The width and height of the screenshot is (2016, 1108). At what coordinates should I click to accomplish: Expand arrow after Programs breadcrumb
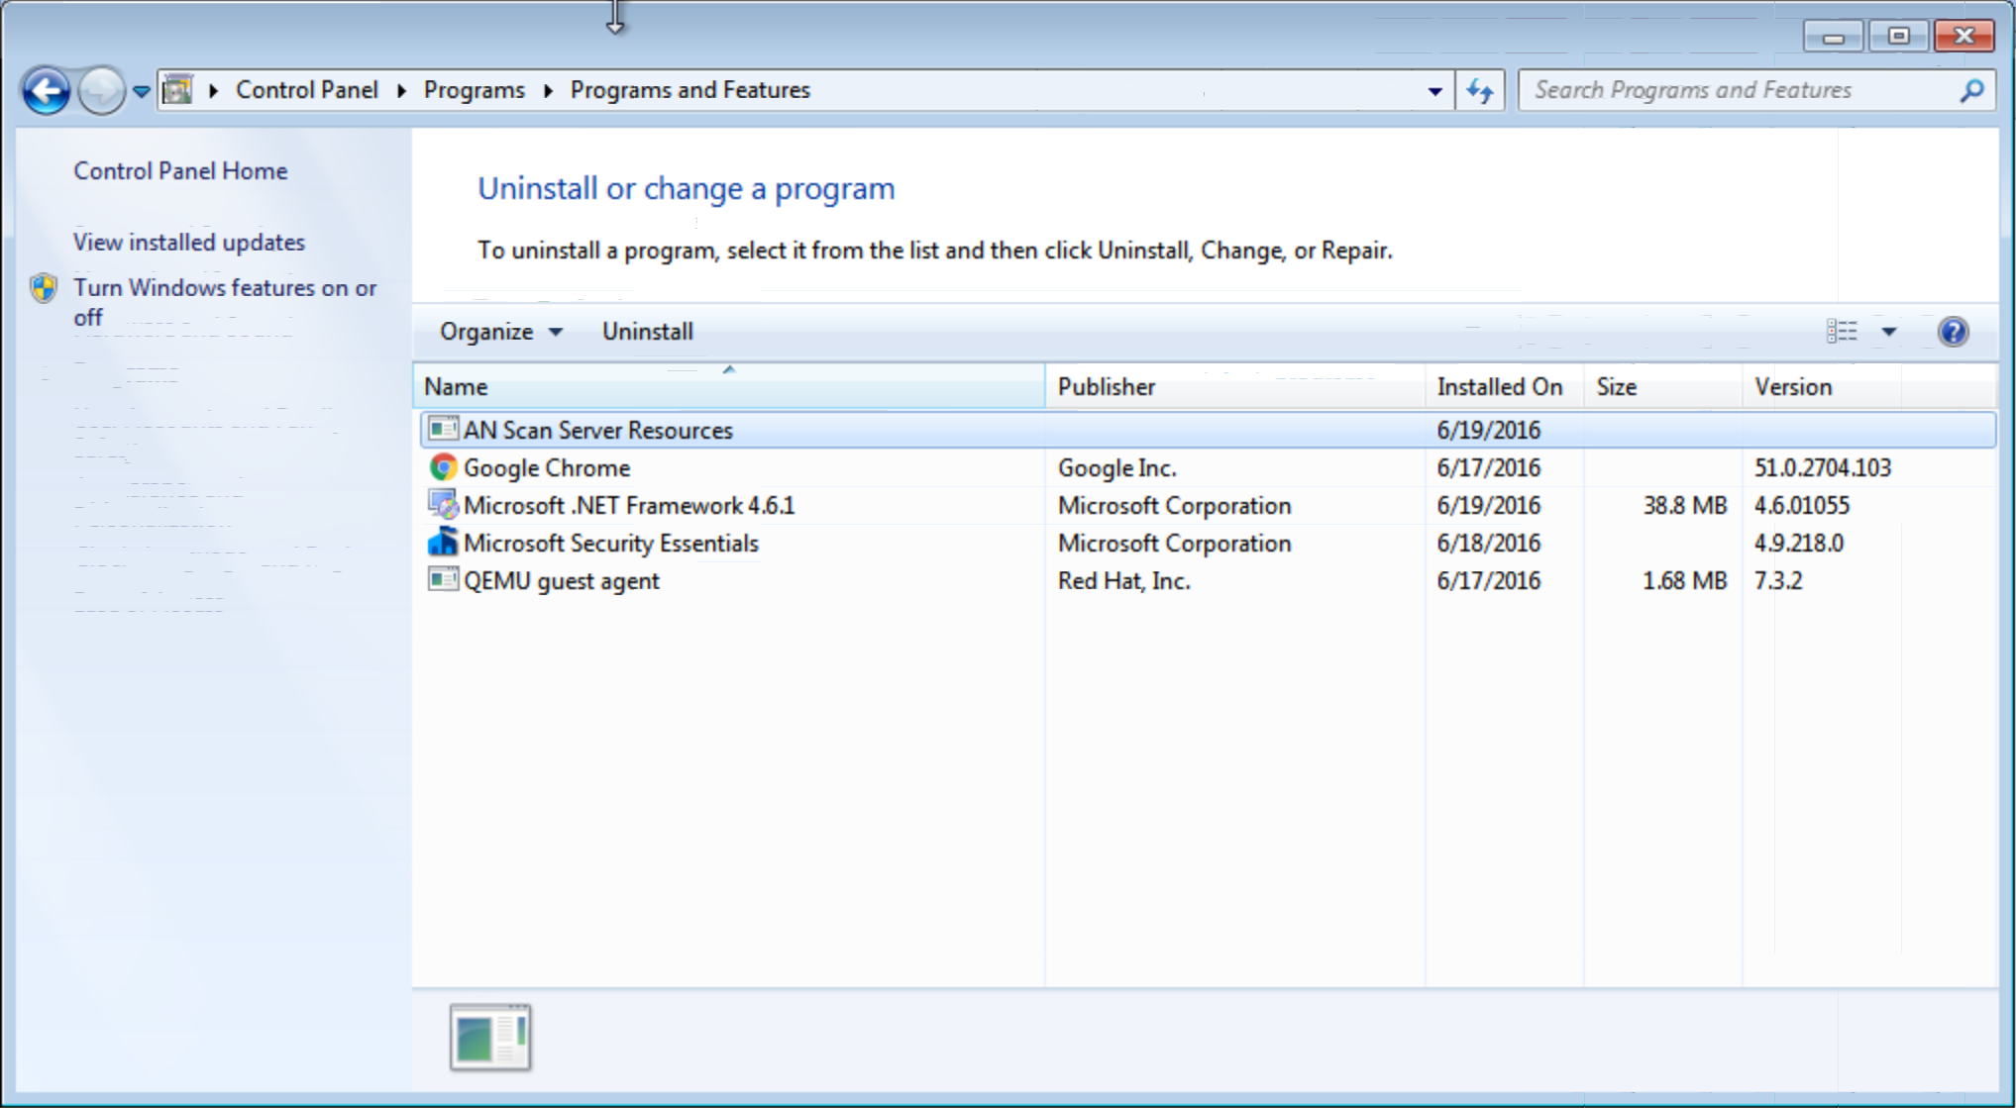click(x=548, y=90)
